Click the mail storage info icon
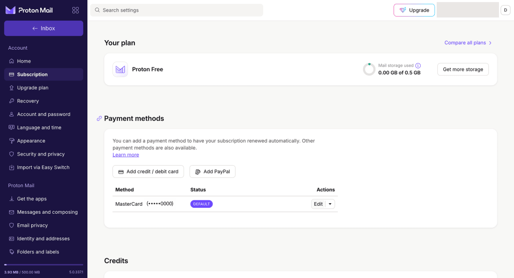 (418, 66)
